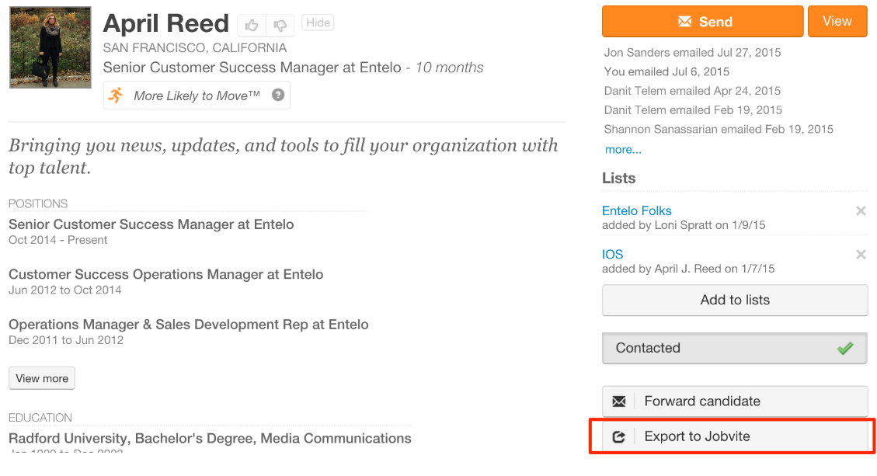Viewport: 877px width, 476px height.
Task: Click Senior Customer Success Manager at Entelo position
Action: (x=151, y=224)
